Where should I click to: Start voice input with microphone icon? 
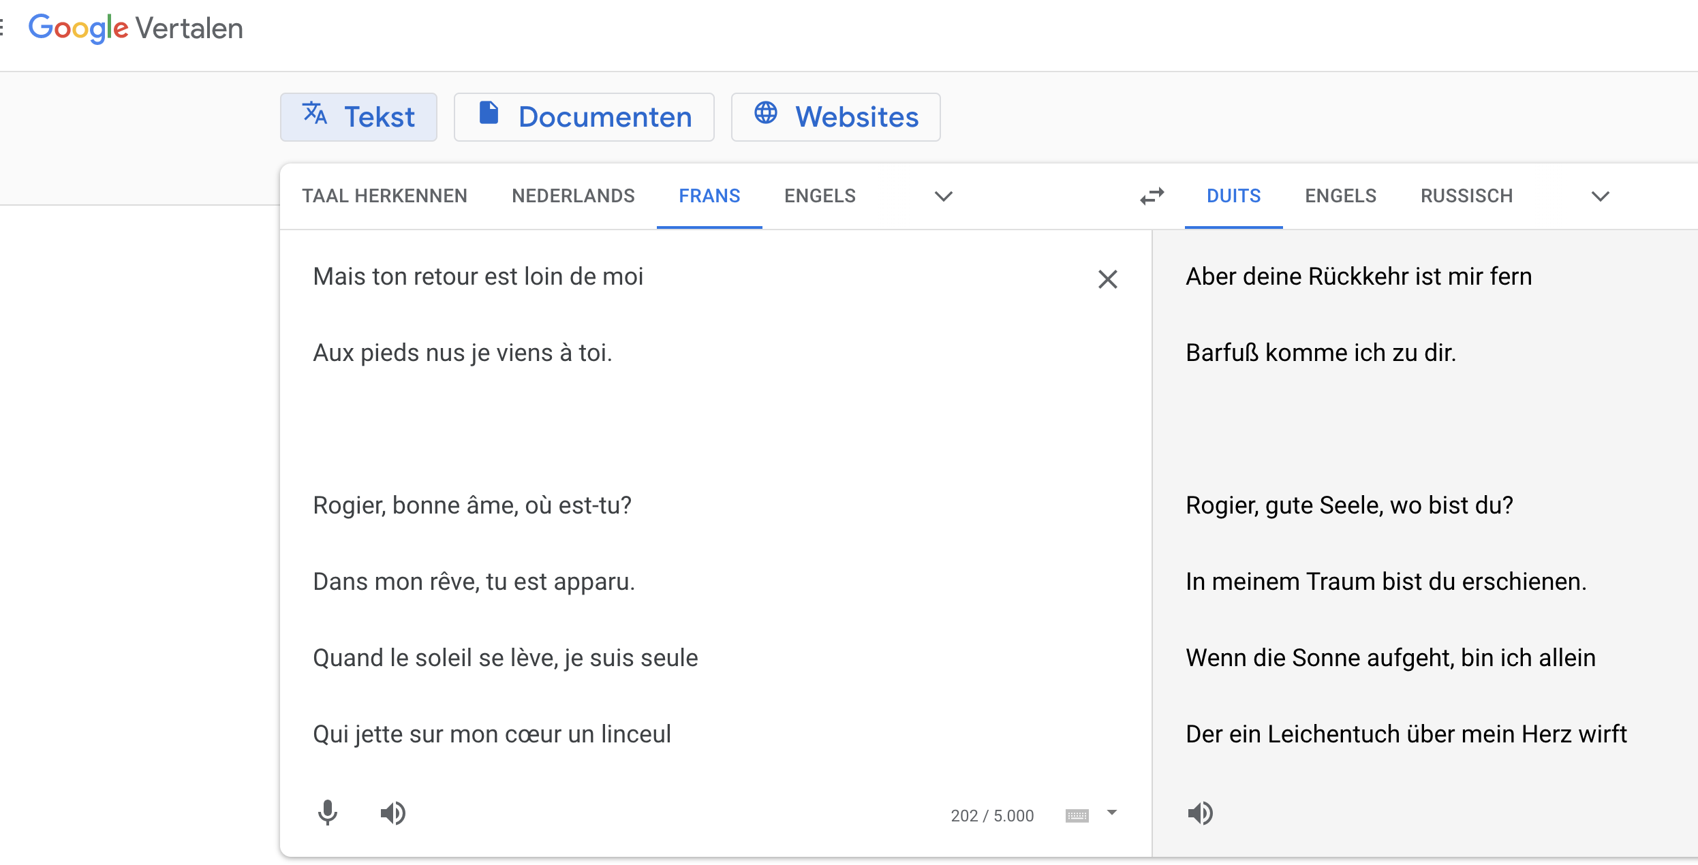tap(328, 813)
